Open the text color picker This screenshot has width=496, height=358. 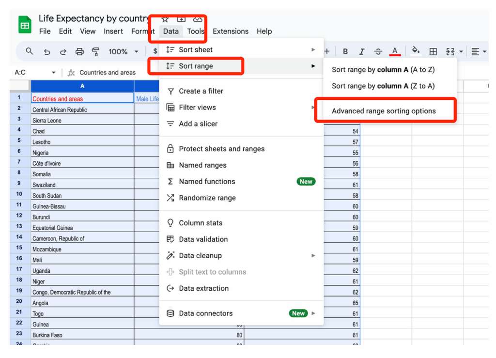(x=395, y=51)
